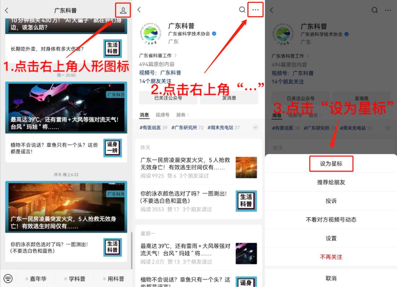
Task: Open the 谣身一辨 icon beside rumors article
Action: click(x=113, y=148)
